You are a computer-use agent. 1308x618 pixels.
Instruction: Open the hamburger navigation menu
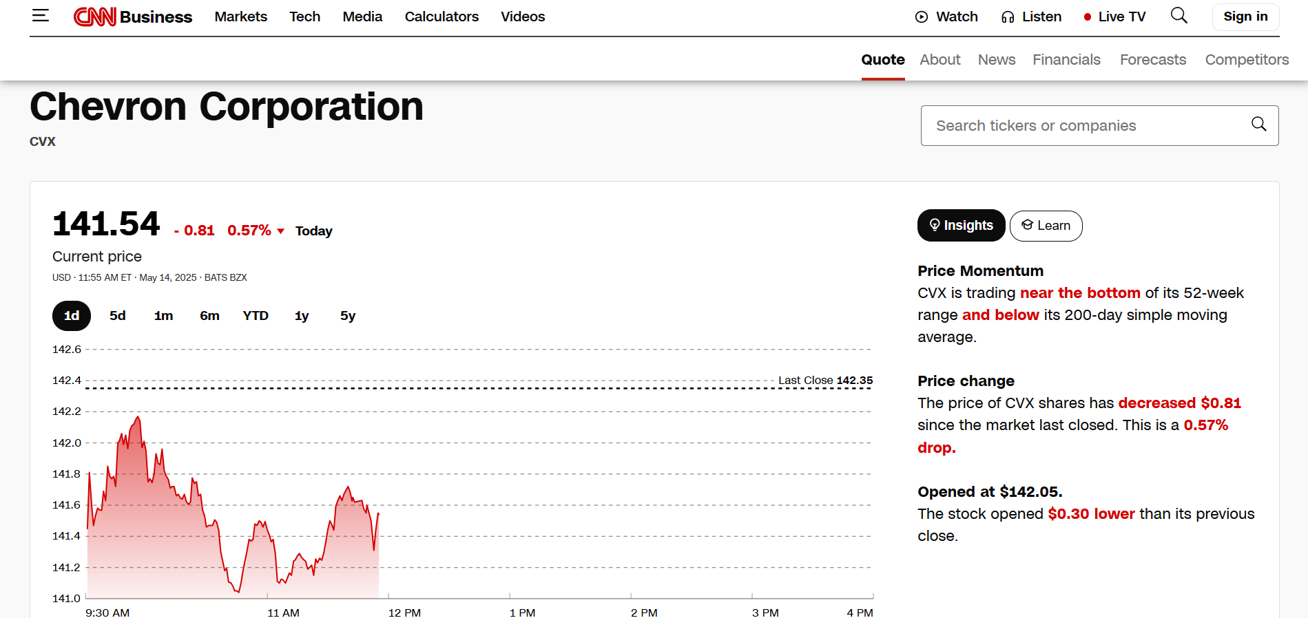pos(41,15)
